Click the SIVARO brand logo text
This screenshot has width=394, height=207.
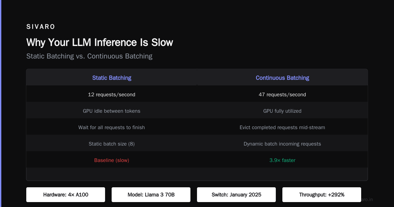pyautogui.click(x=41, y=27)
